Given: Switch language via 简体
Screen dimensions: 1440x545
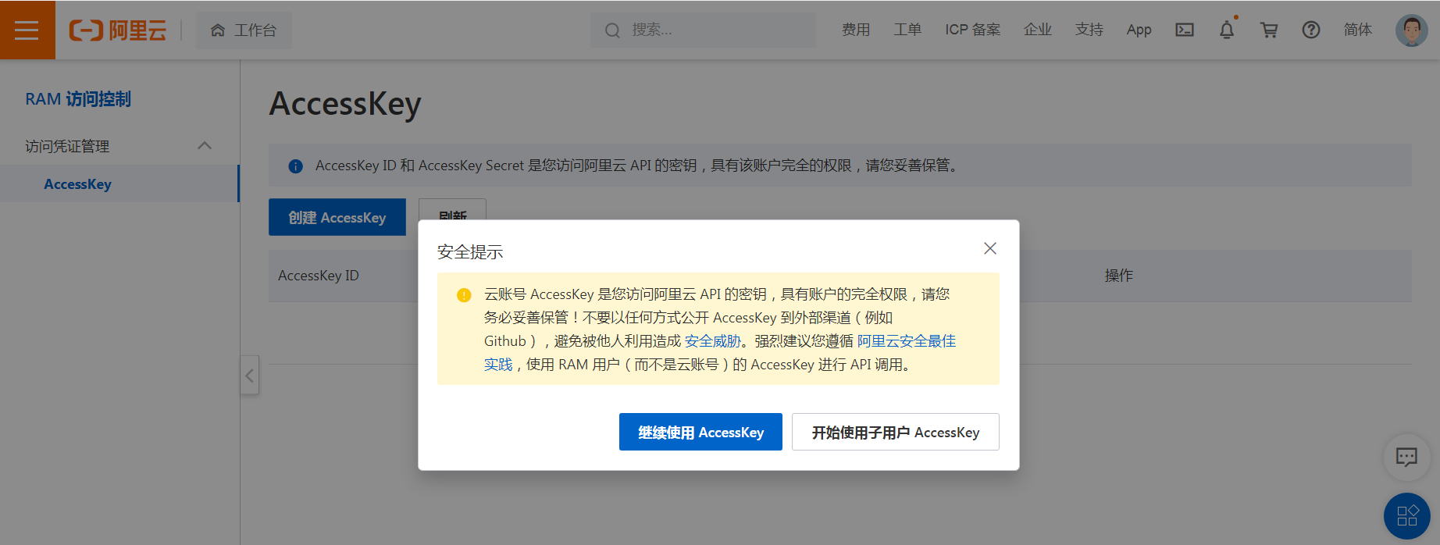Looking at the screenshot, I should [x=1358, y=30].
